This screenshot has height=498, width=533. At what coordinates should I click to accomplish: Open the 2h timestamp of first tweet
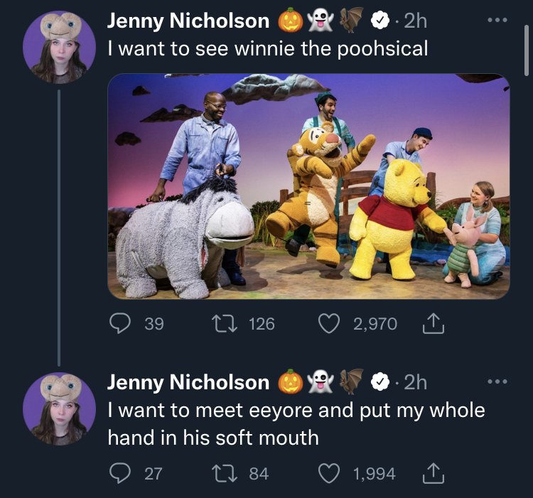click(415, 21)
